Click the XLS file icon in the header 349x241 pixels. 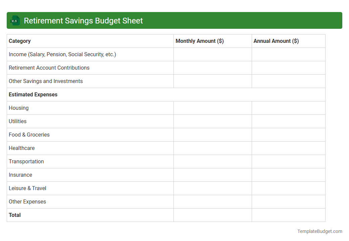pos(15,20)
